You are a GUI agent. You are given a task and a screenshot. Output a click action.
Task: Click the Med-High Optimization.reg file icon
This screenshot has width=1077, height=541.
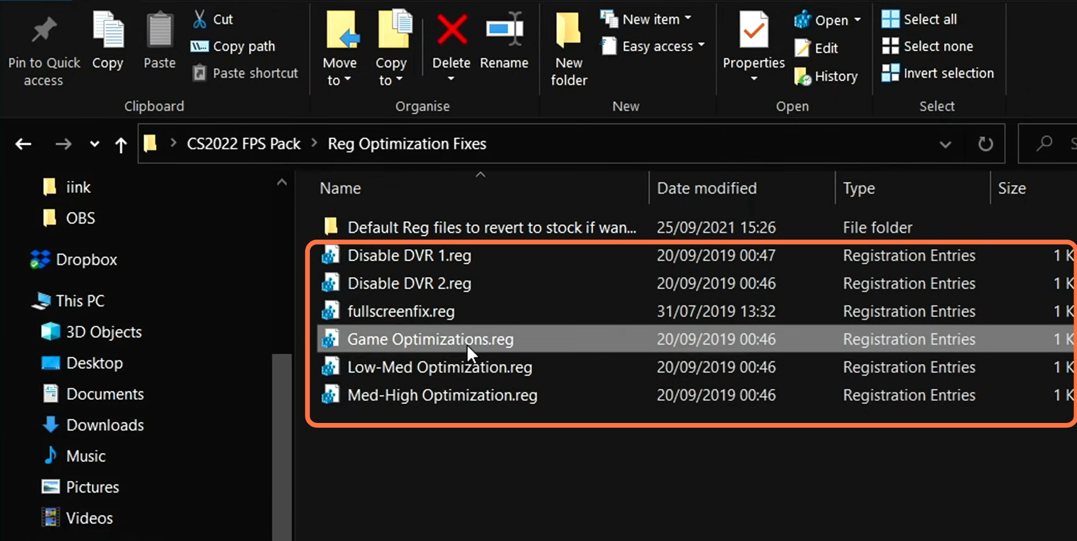[331, 394]
